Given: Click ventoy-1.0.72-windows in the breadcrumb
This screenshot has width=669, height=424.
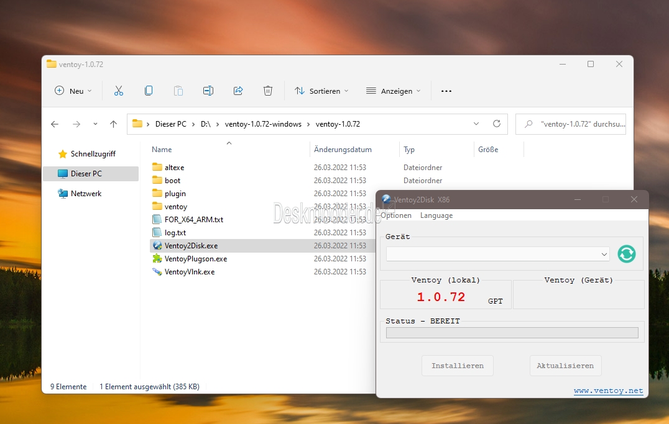Looking at the screenshot, I should click(263, 124).
